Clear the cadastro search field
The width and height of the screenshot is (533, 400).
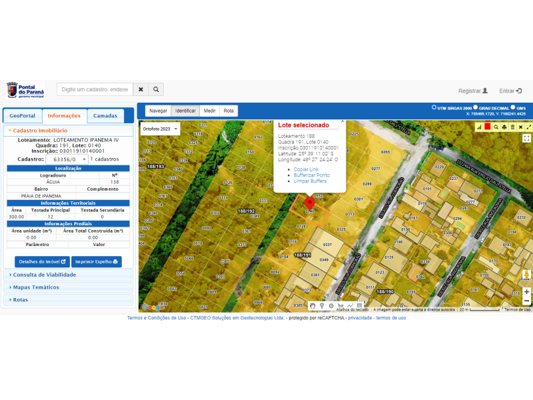click(x=141, y=89)
